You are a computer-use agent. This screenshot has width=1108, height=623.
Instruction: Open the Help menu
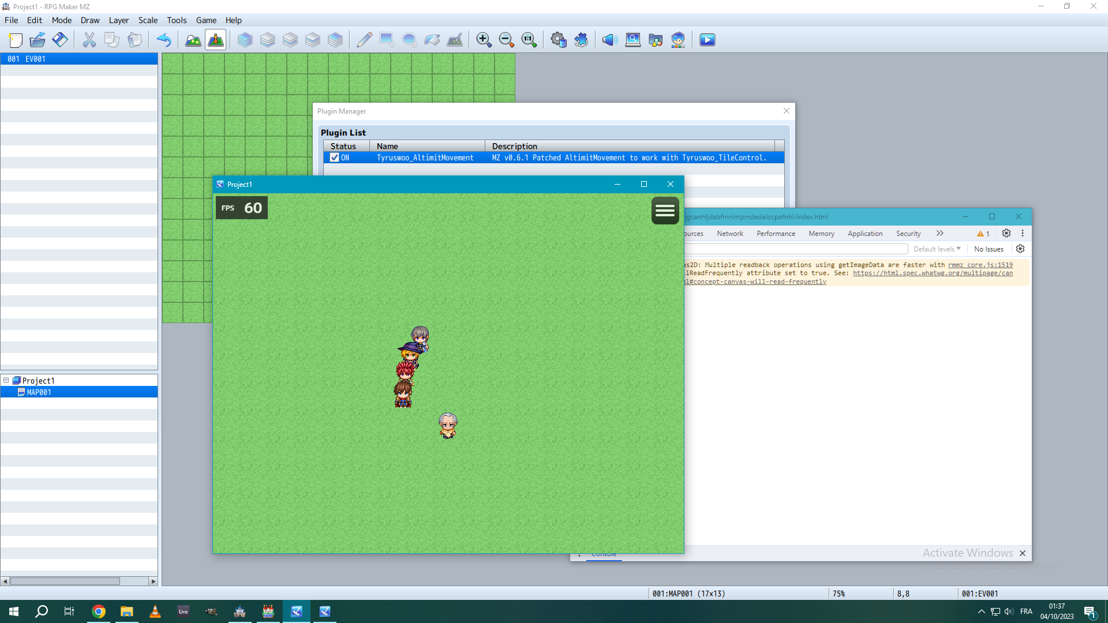point(234,20)
